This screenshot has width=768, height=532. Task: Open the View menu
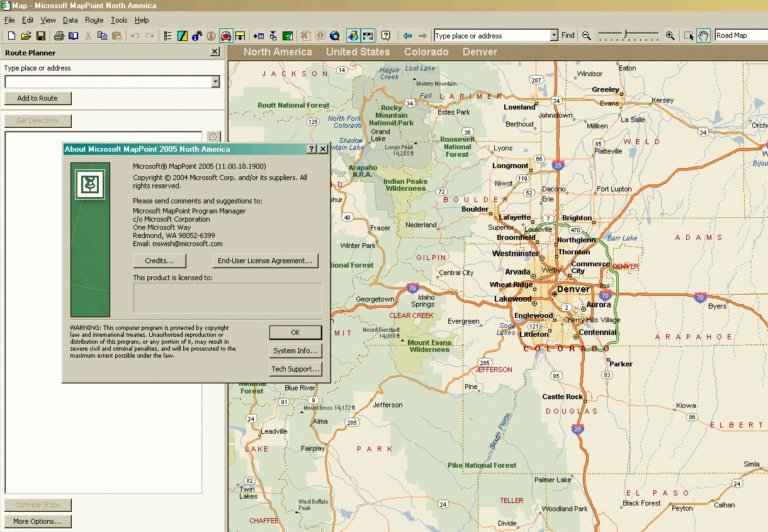pyautogui.click(x=48, y=20)
